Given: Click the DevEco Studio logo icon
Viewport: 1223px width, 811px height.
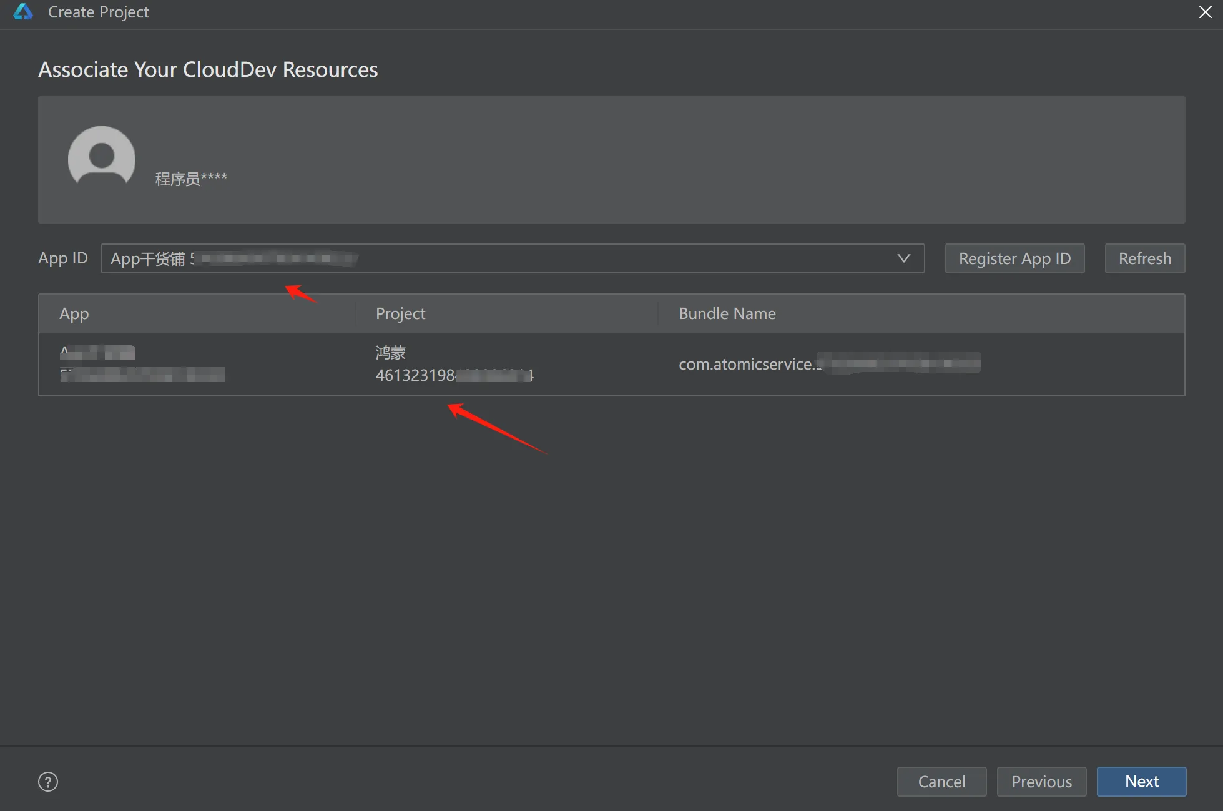Looking at the screenshot, I should tap(23, 12).
